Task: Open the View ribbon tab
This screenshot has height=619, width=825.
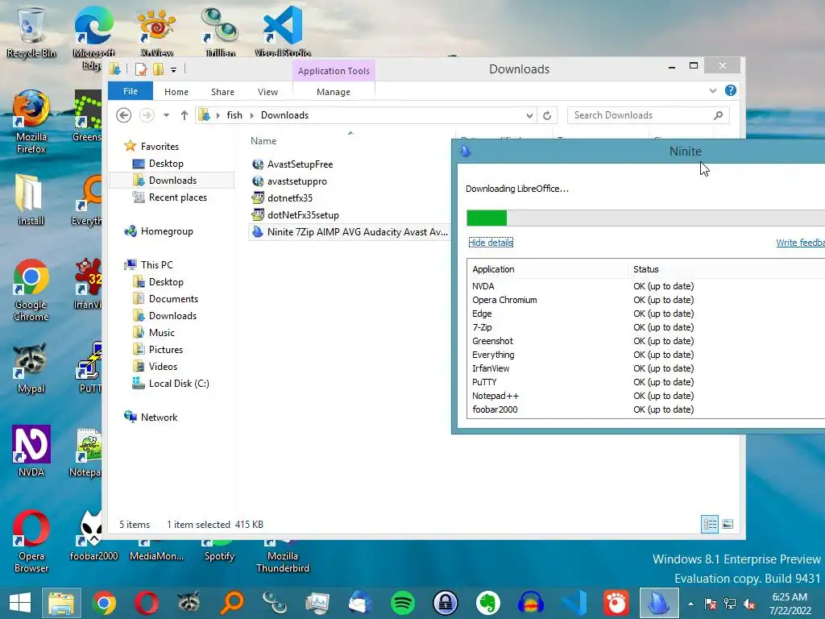Action: point(267,92)
